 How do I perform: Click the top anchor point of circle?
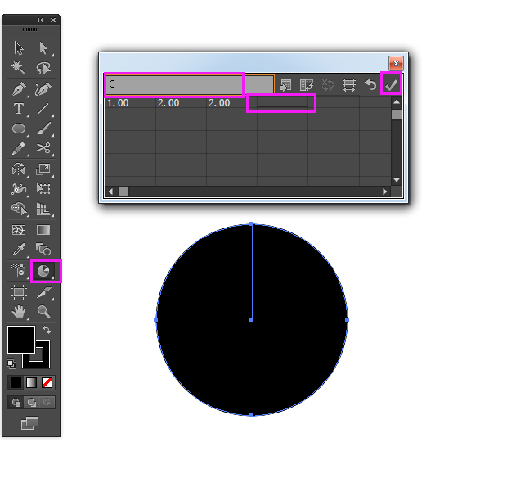(x=252, y=224)
